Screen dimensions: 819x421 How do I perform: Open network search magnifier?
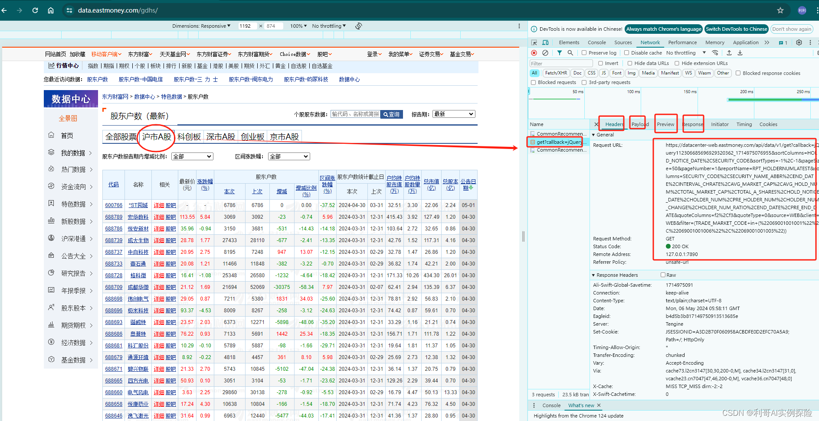point(570,53)
